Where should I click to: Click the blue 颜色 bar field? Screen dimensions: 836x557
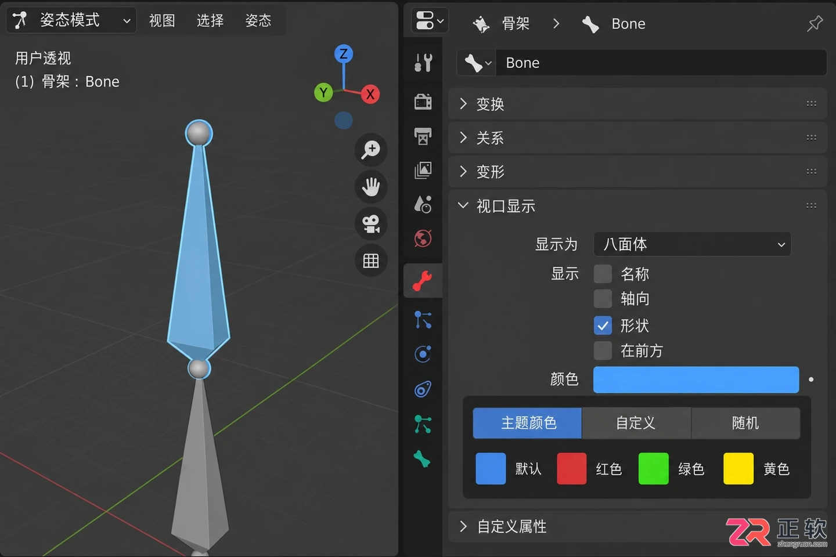pos(696,379)
